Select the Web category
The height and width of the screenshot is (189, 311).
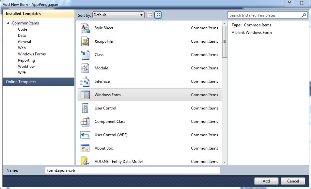pyautogui.click(x=22, y=48)
